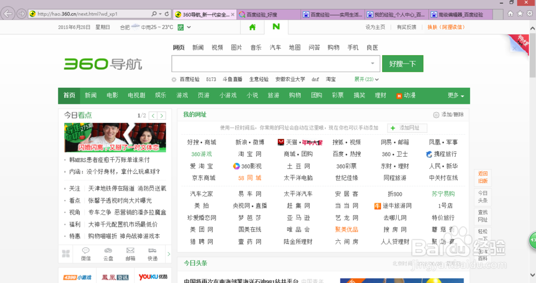The image size is (536, 283).
Task: Click inside the main search input field
Action: 276,64
